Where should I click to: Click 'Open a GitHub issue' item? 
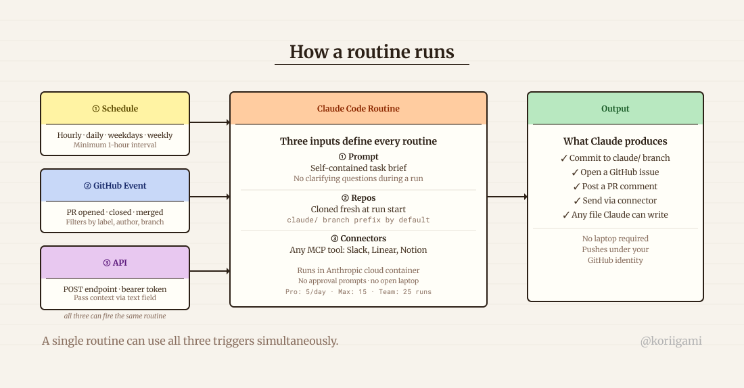(x=615, y=172)
